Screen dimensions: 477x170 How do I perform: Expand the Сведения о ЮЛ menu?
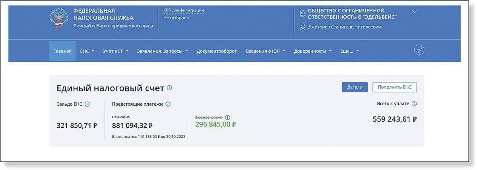click(x=265, y=51)
